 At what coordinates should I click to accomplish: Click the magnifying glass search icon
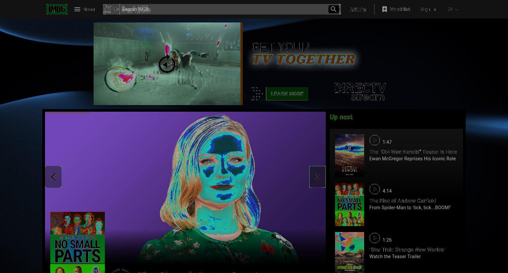[334, 9]
